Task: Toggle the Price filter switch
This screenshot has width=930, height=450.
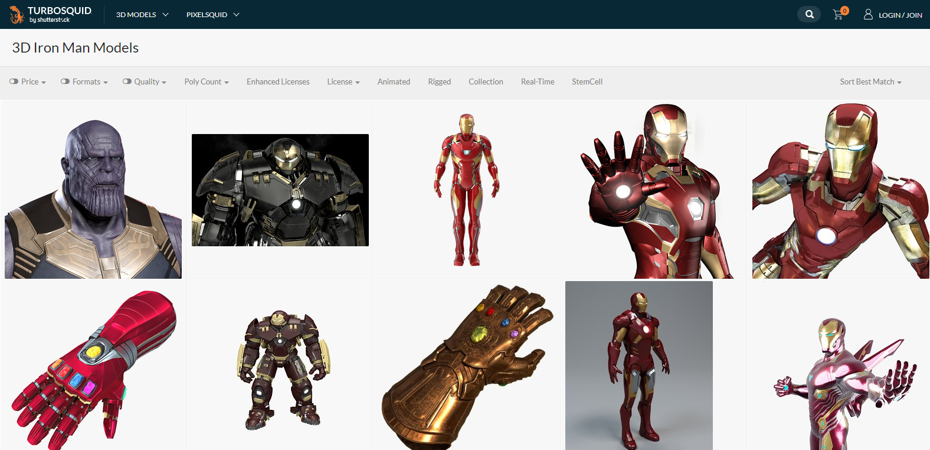Action: (x=14, y=81)
